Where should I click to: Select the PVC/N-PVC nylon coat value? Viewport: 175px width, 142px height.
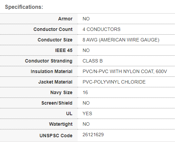click(x=125, y=71)
